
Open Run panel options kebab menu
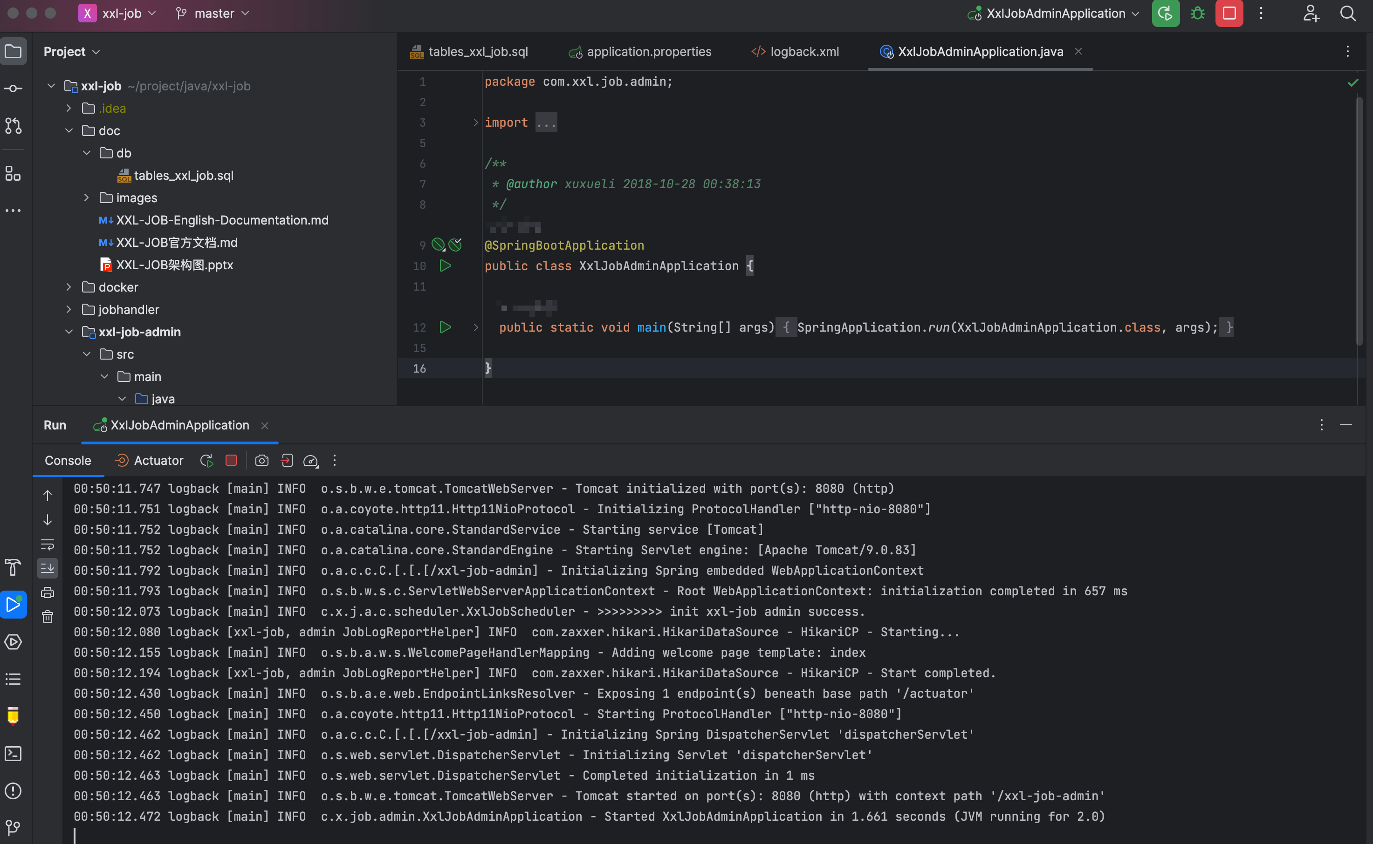1322,425
